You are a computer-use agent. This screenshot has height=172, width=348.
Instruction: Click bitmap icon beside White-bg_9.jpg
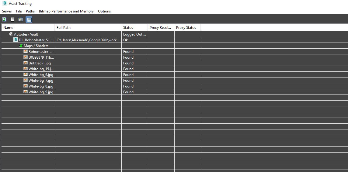(x=26, y=92)
